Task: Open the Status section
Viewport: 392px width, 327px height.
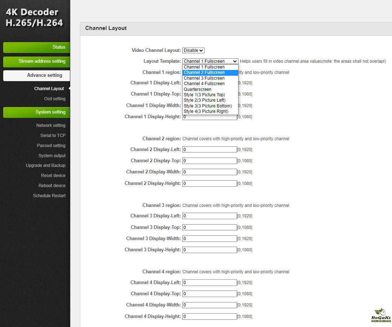Action: pyautogui.click(x=36, y=47)
